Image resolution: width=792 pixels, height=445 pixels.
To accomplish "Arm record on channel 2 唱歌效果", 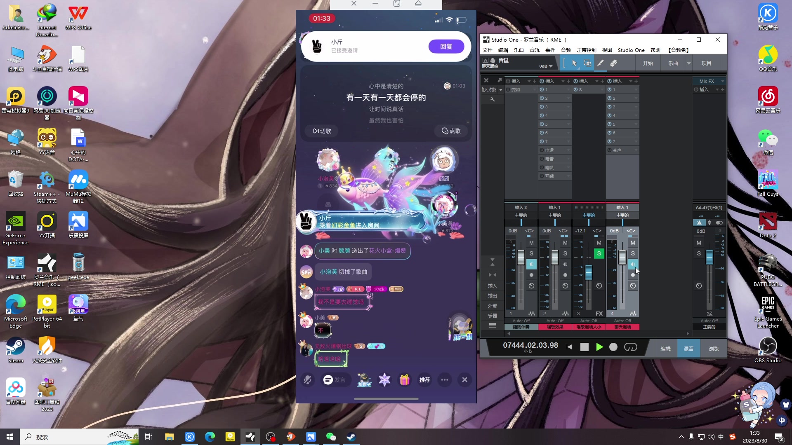I will [565, 275].
